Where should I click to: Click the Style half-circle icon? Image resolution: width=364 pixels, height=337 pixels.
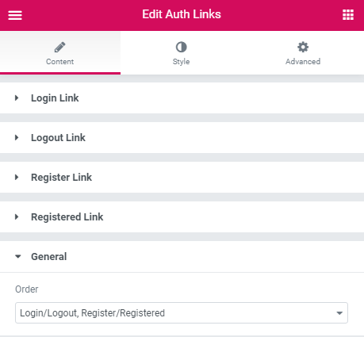[x=182, y=48]
